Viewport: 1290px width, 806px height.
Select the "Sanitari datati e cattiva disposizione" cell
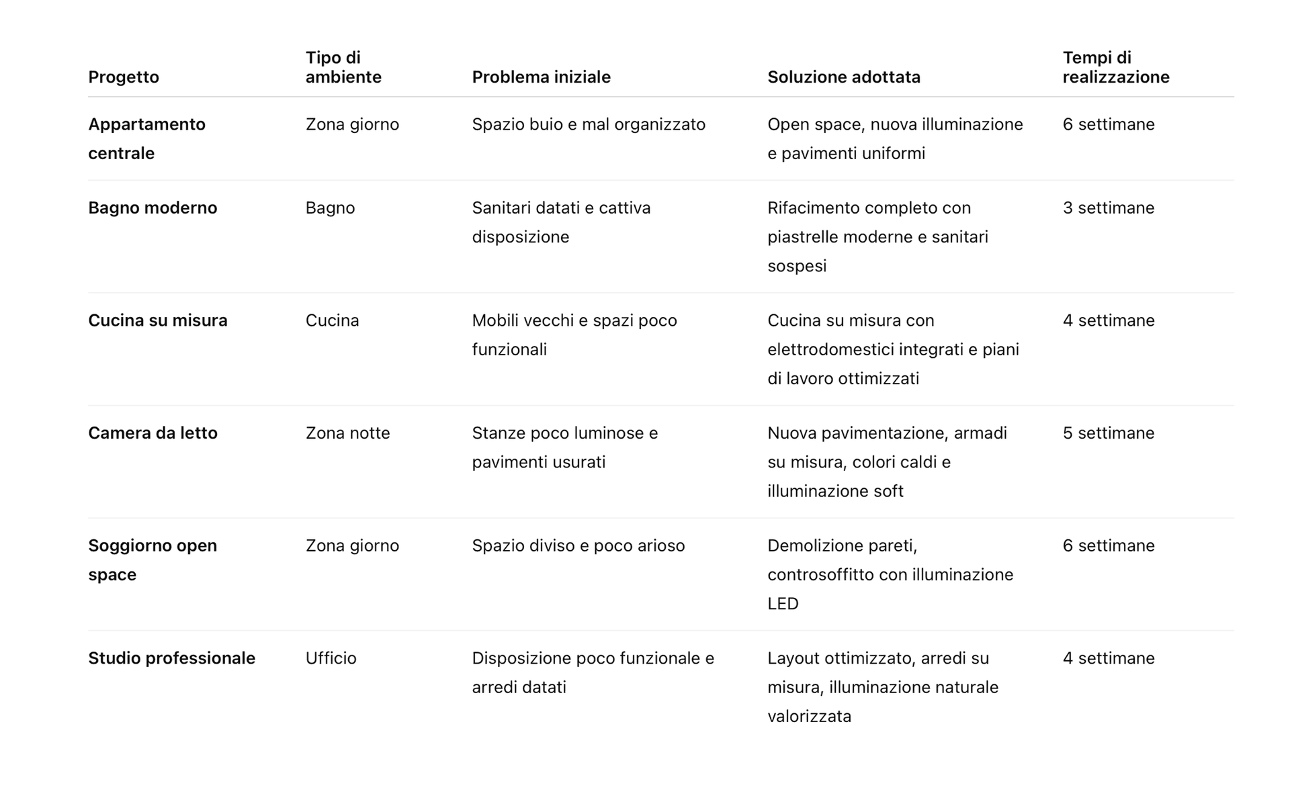561,222
